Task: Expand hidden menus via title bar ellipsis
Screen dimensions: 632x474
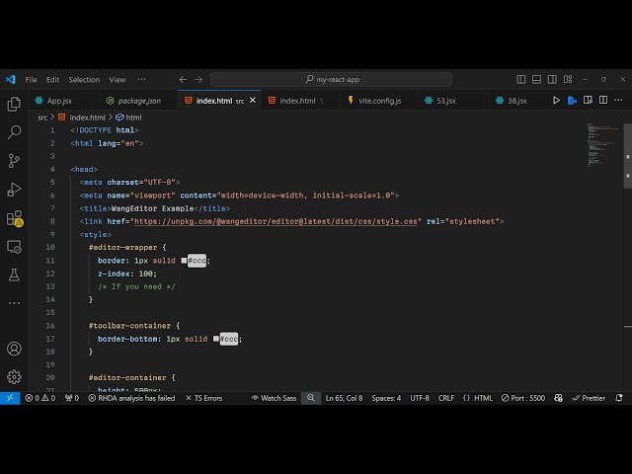Action: coord(141,80)
